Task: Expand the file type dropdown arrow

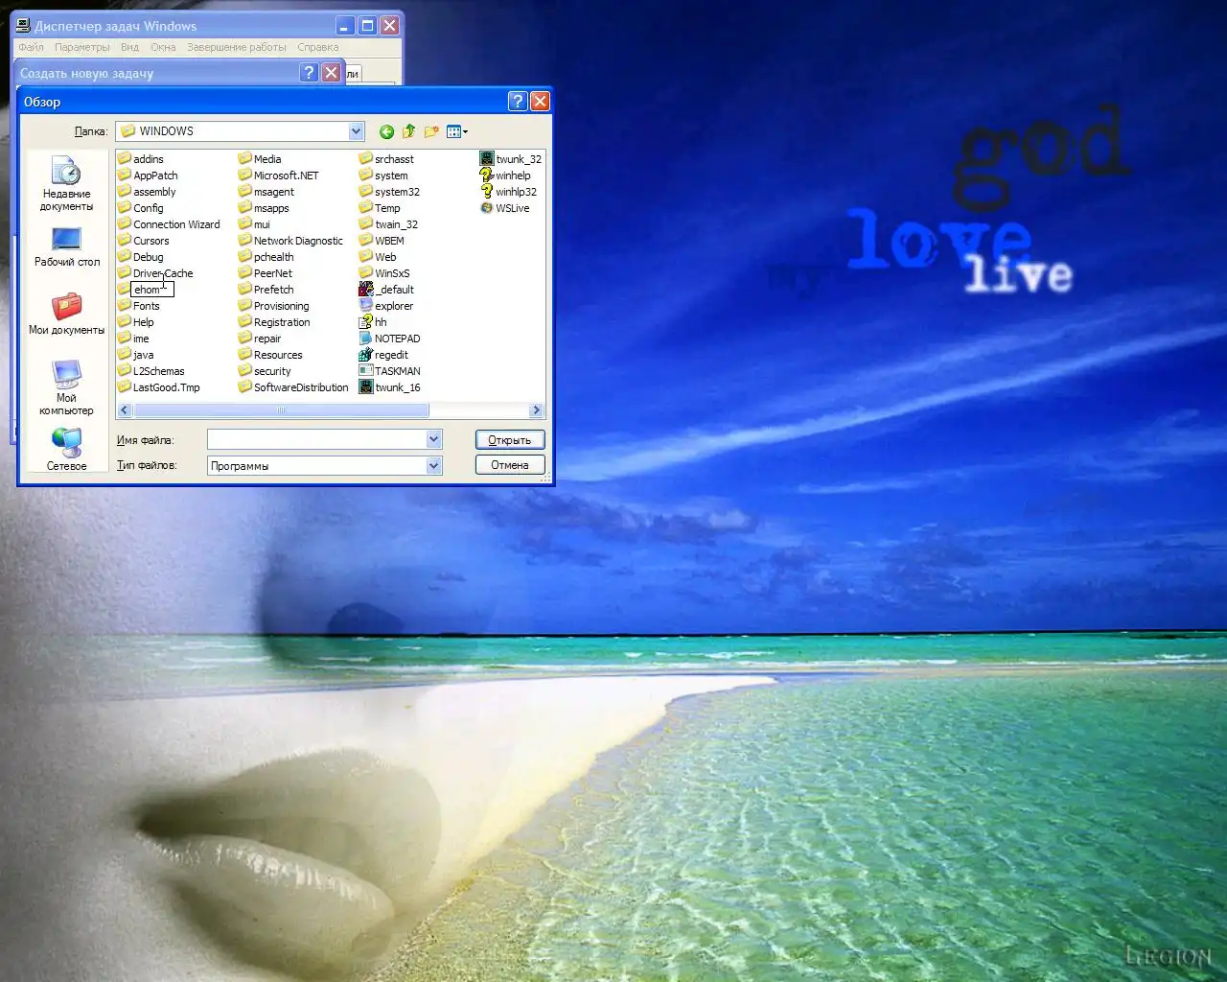Action: [x=433, y=465]
